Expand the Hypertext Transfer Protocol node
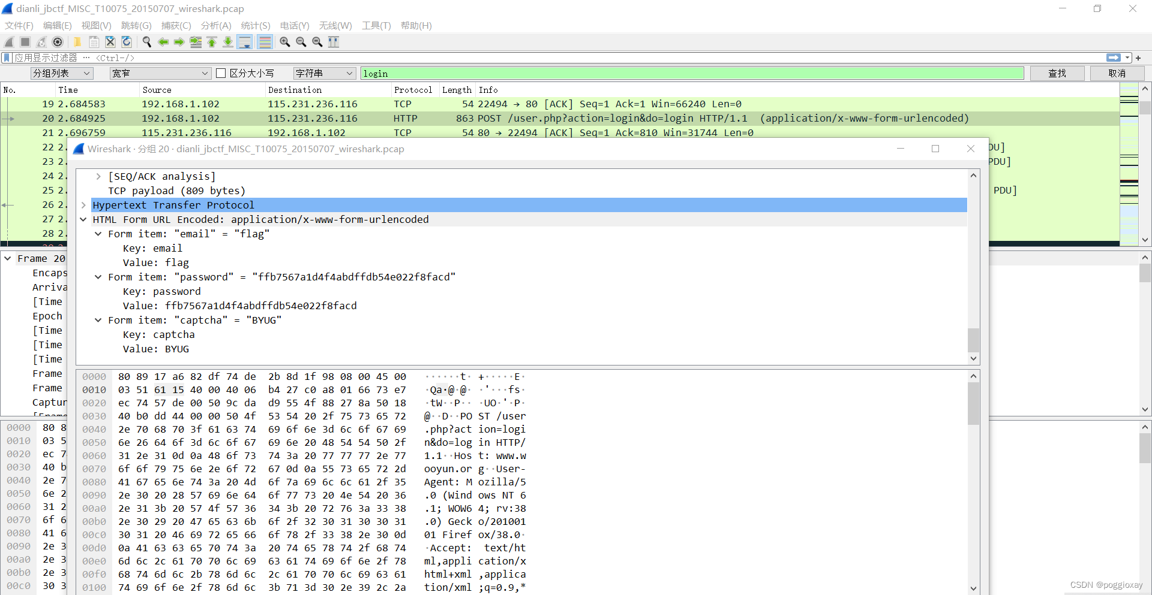The width and height of the screenshot is (1152, 595). tap(83, 205)
